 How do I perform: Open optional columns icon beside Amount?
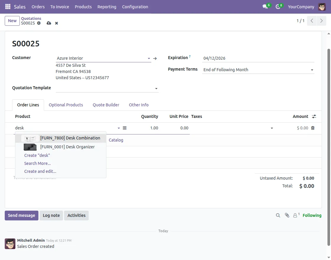(314, 116)
